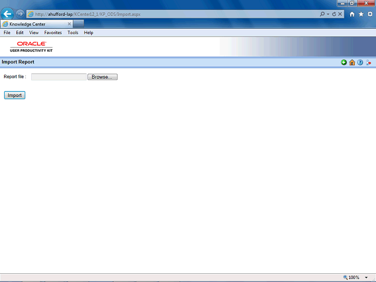
Task: Open the blue Help question mark icon
Action: pyautogui.click(x=360, y=62)
